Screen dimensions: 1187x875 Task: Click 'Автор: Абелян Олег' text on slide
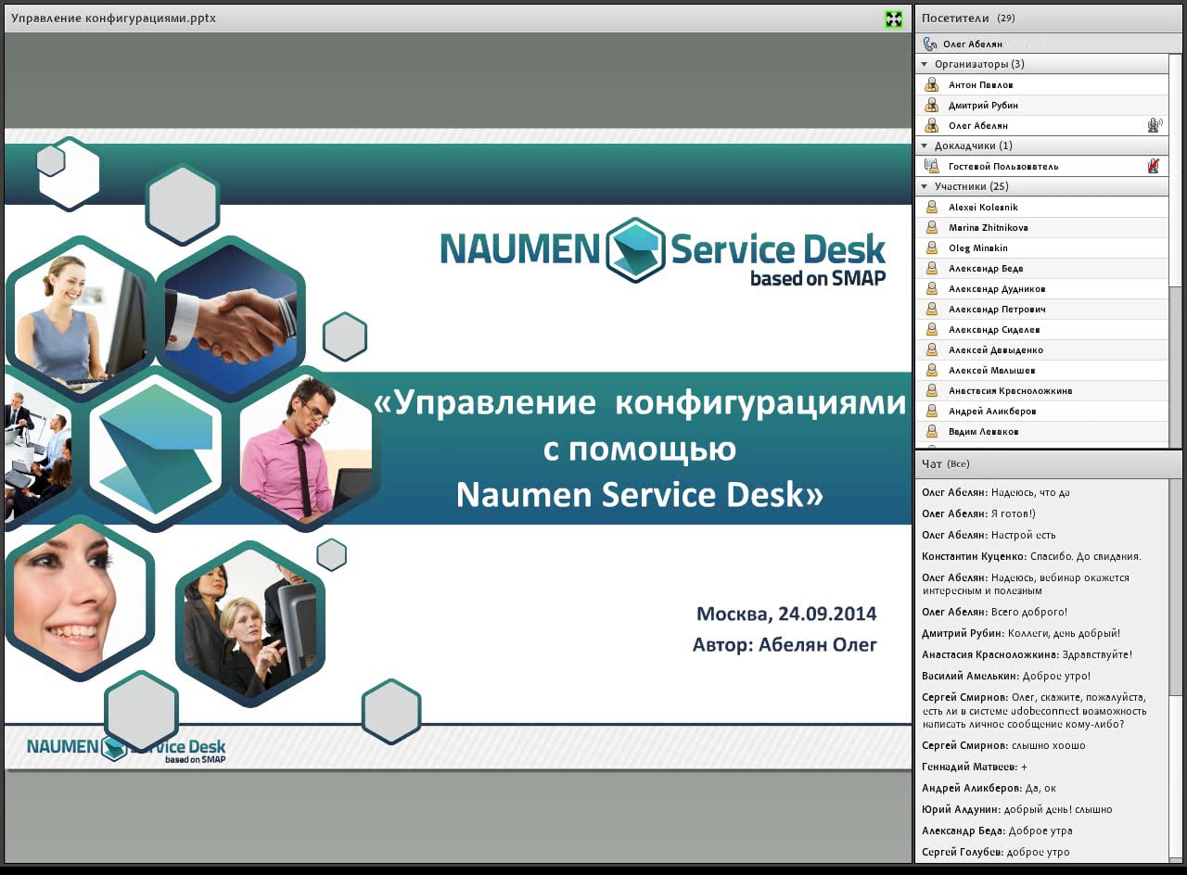click(x=785, y=644)
